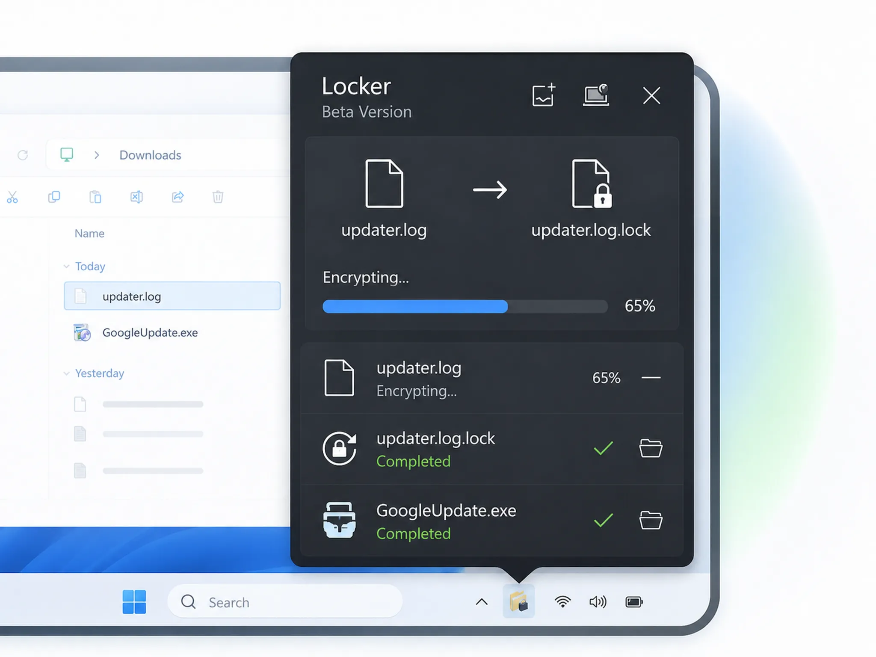Refresh the Explorer window
Screen dimensions: 876x657
(x=23, y=155)
